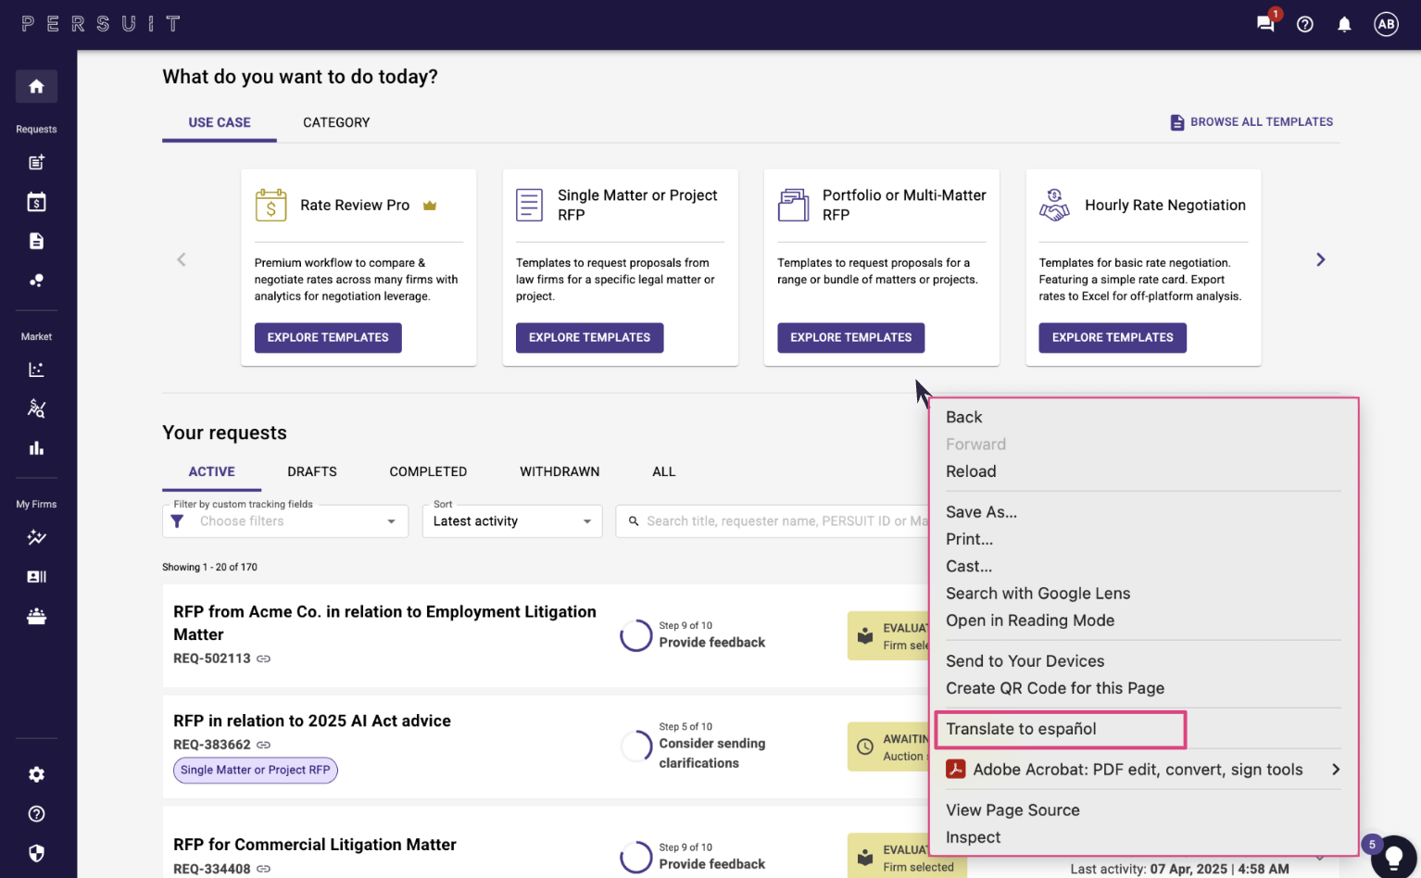Open the line chart icon under Market
This screenshot has height=878, width=1421.
coord(36,370)
